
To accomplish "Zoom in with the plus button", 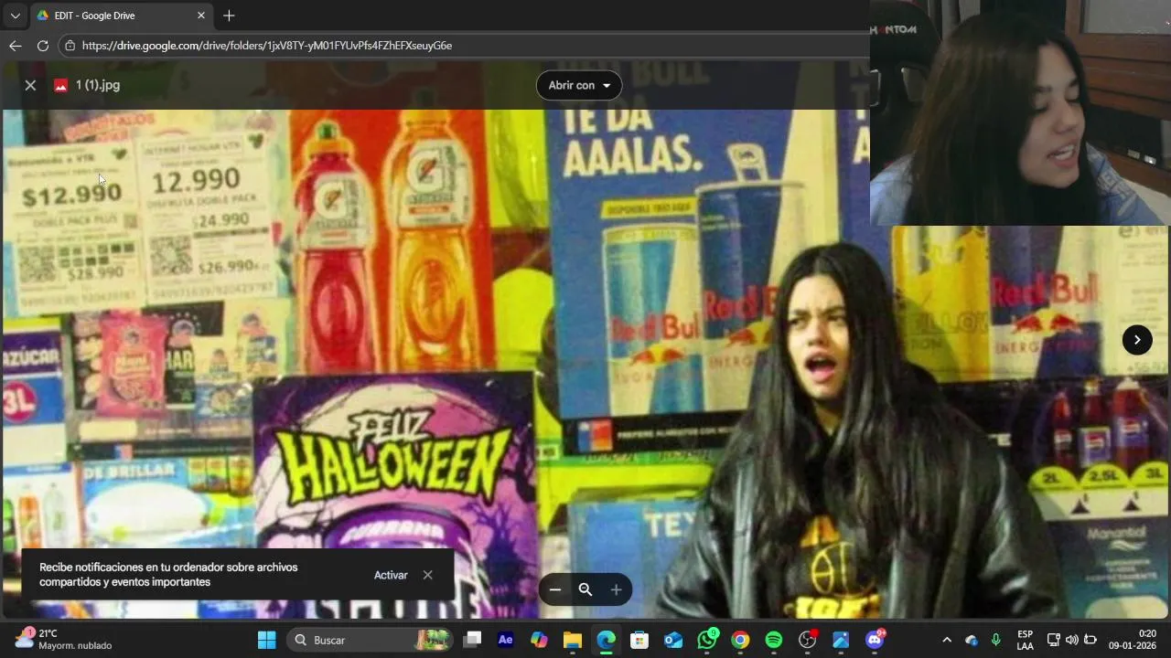I will (616, 590).
